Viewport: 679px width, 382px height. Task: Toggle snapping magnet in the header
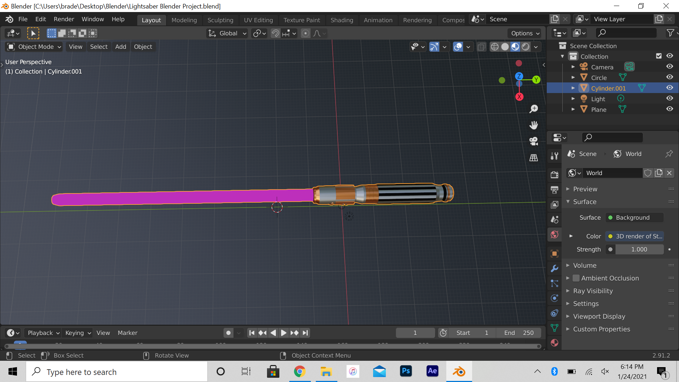pyautogui.click(x=275, y=33)
